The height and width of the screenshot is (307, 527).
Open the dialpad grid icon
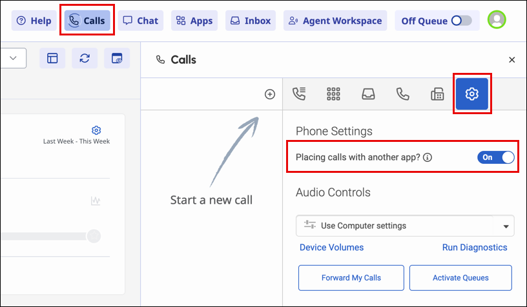point(333,94)
